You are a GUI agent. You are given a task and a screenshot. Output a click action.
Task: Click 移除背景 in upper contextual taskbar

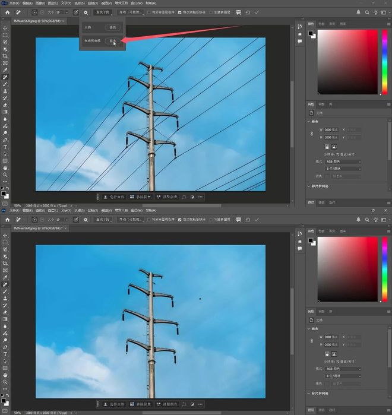point(141,197)
